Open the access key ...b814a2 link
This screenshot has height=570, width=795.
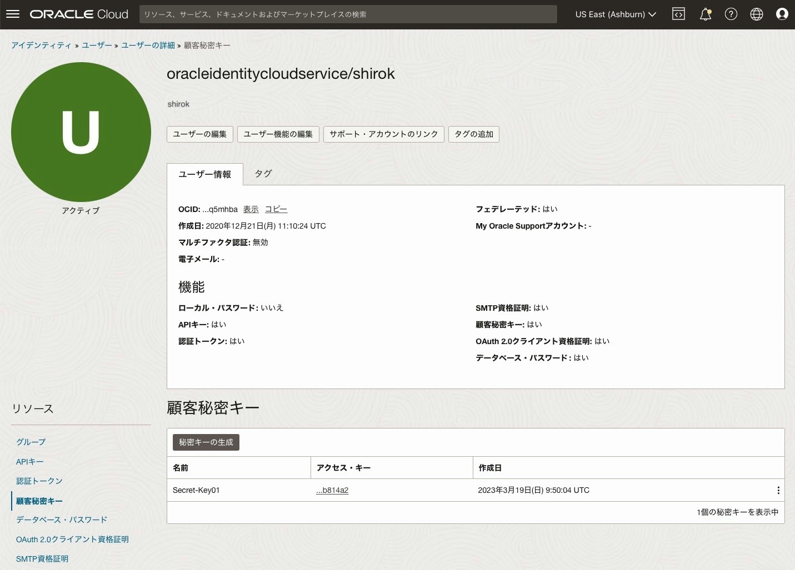click(x=332, y=490)
